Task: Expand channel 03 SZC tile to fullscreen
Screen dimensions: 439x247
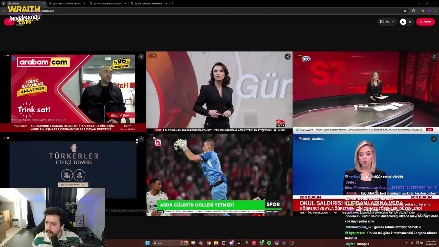Action: point(434,57)
